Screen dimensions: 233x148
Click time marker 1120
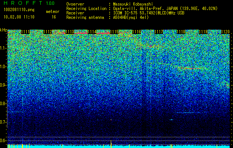(x=226, y=32)
